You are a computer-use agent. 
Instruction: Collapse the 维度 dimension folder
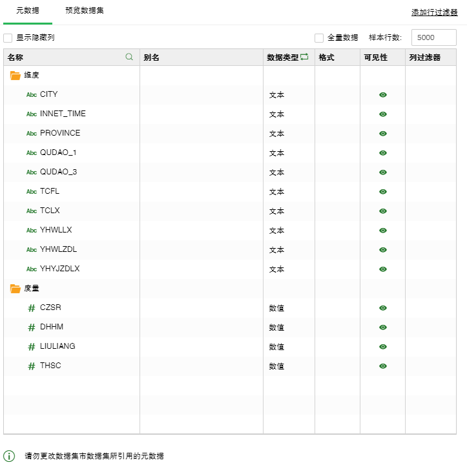pyautogui.click(x=16, y=76)
